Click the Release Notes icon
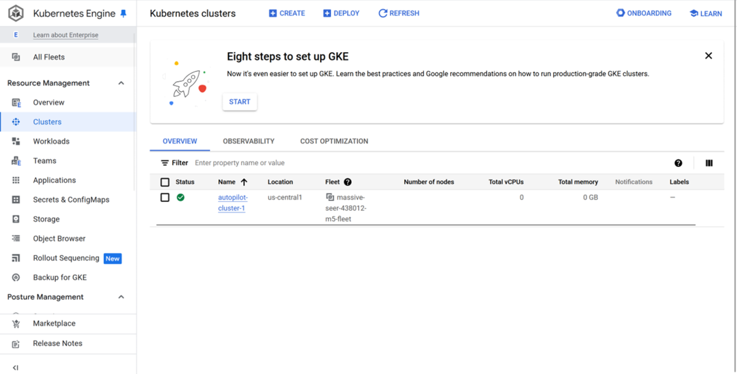The width and height of the screenshot is (737, 374). coord(16,344)
